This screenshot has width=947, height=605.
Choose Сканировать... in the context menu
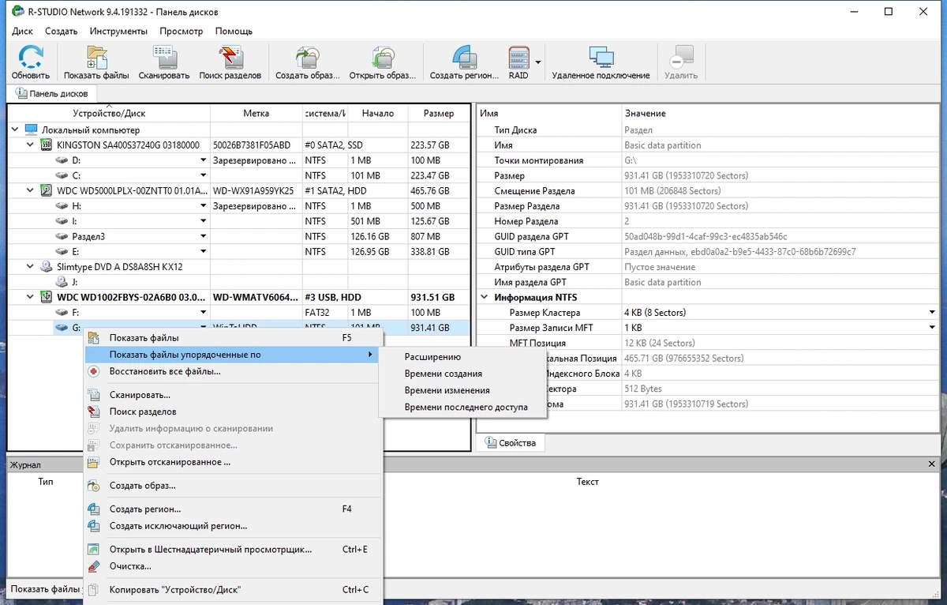point(233,395)
